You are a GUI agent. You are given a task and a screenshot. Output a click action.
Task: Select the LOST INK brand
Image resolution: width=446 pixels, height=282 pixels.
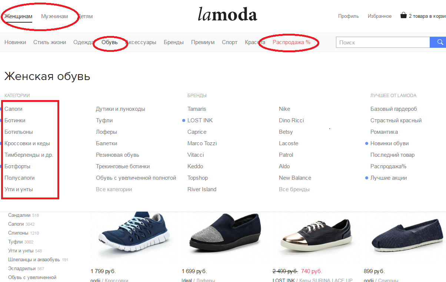pos(200,120)
